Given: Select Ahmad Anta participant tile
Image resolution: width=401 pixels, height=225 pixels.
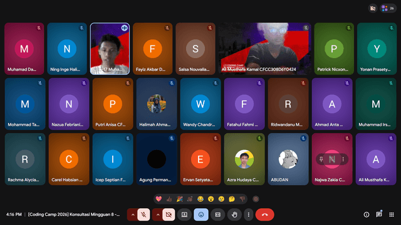Looking at the screenshot, I should point(332,104).
